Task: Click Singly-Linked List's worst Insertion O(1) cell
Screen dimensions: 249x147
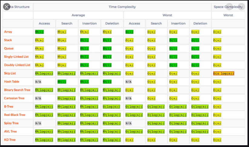Action: click(x=173, y=57)
